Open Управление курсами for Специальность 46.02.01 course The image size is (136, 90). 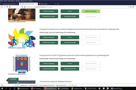70,69
